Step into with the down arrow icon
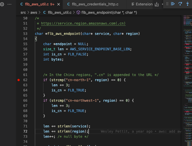Viewport: 192px width, 146px height. coord(187,4)
